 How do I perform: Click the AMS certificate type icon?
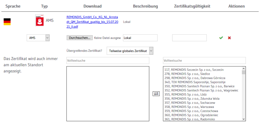pyautogui.click(x=40, y=20)
